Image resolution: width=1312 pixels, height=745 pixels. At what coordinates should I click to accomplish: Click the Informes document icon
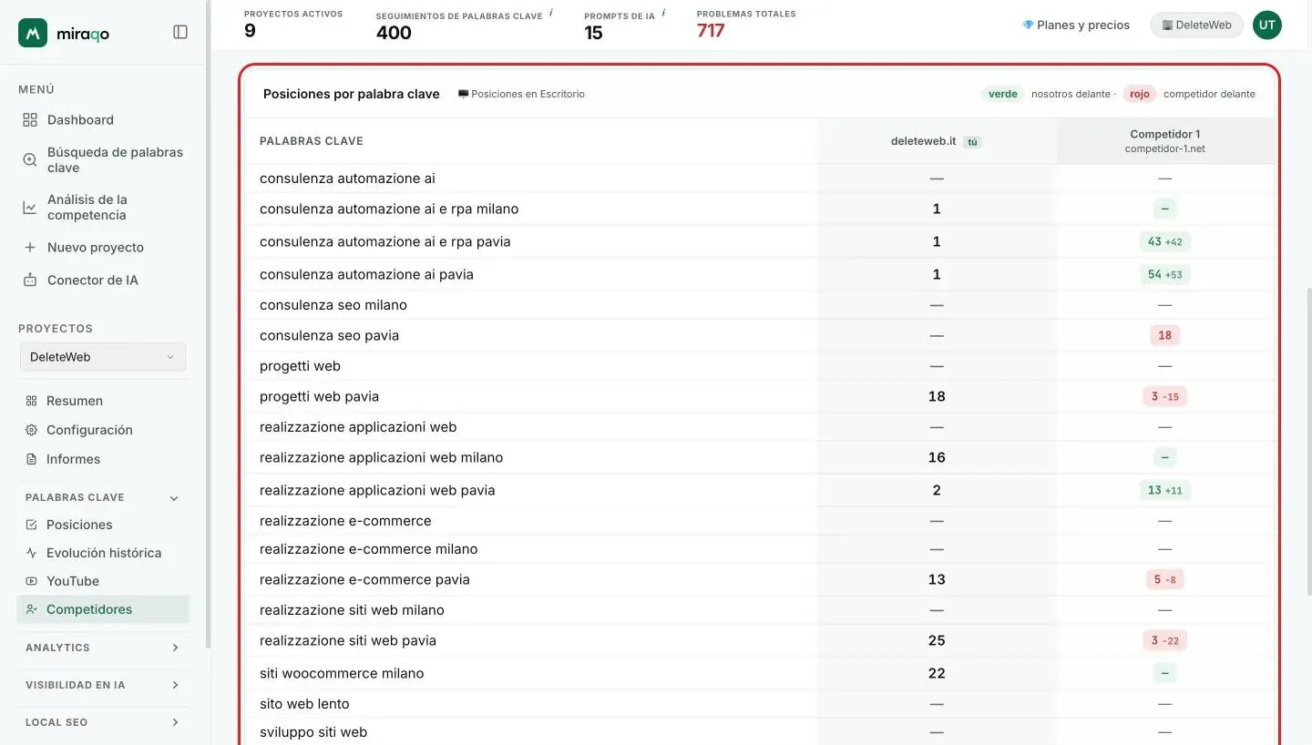(x=32, y=459)
